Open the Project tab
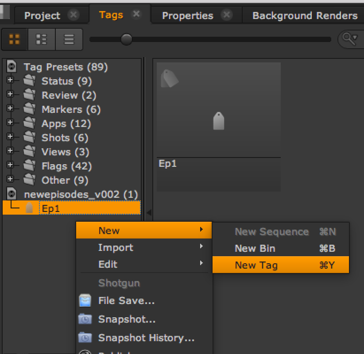The height and width of the screenshot is (354, 364). (42, 16)
